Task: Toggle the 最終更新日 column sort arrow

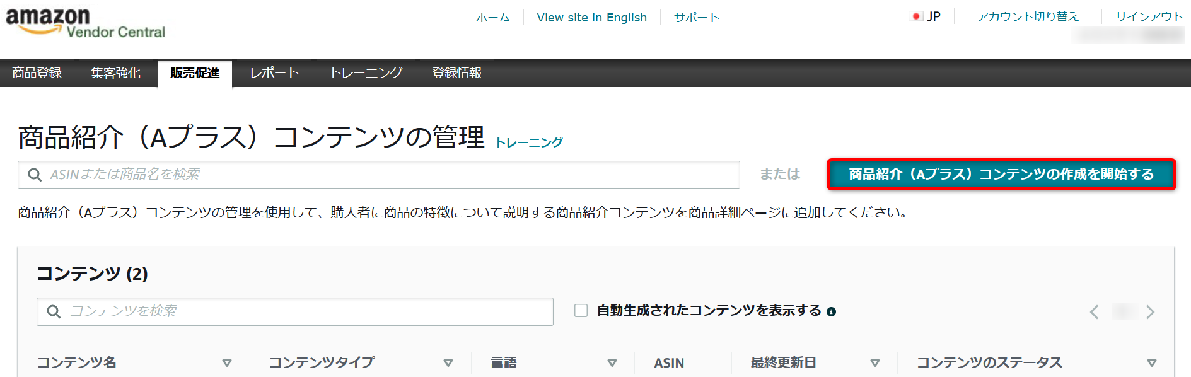Action: pyautogui.click(x=874, y=363)
